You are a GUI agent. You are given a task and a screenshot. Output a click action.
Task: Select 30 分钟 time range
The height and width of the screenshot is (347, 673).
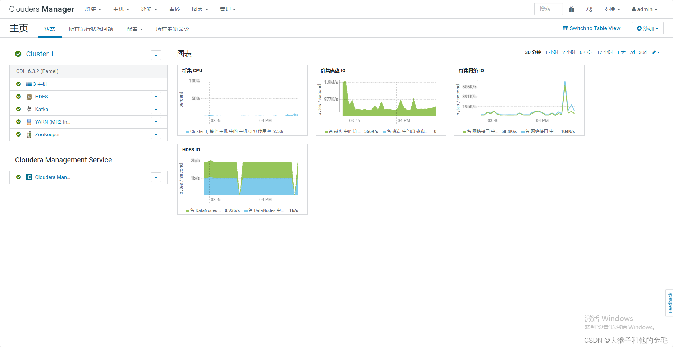click(x=533, y=52)
